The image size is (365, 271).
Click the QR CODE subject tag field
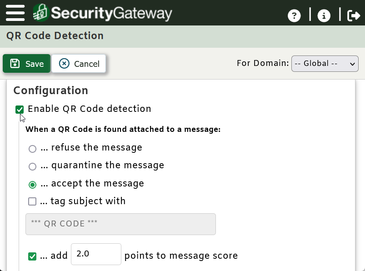click(120, 224)
